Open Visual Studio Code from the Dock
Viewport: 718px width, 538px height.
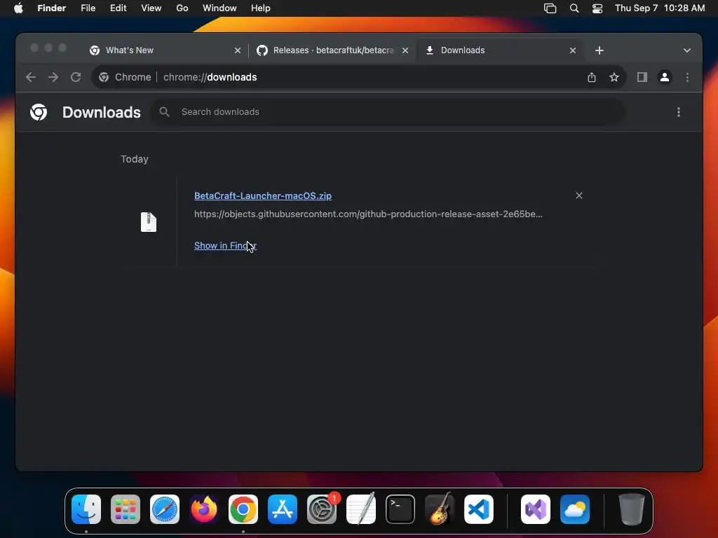pyautogui.click(x=479, y=509)
